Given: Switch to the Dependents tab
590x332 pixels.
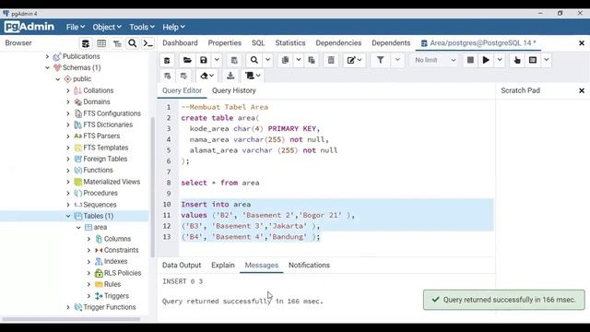Looking at the screenshot, I should [x=391, y=43].
